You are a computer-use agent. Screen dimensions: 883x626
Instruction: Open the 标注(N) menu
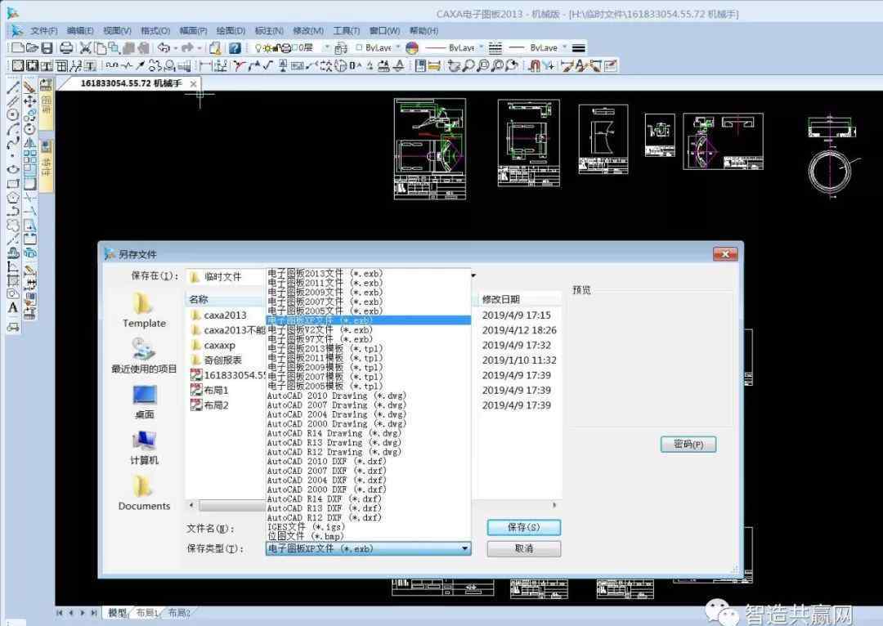click(x=269, y=30)
